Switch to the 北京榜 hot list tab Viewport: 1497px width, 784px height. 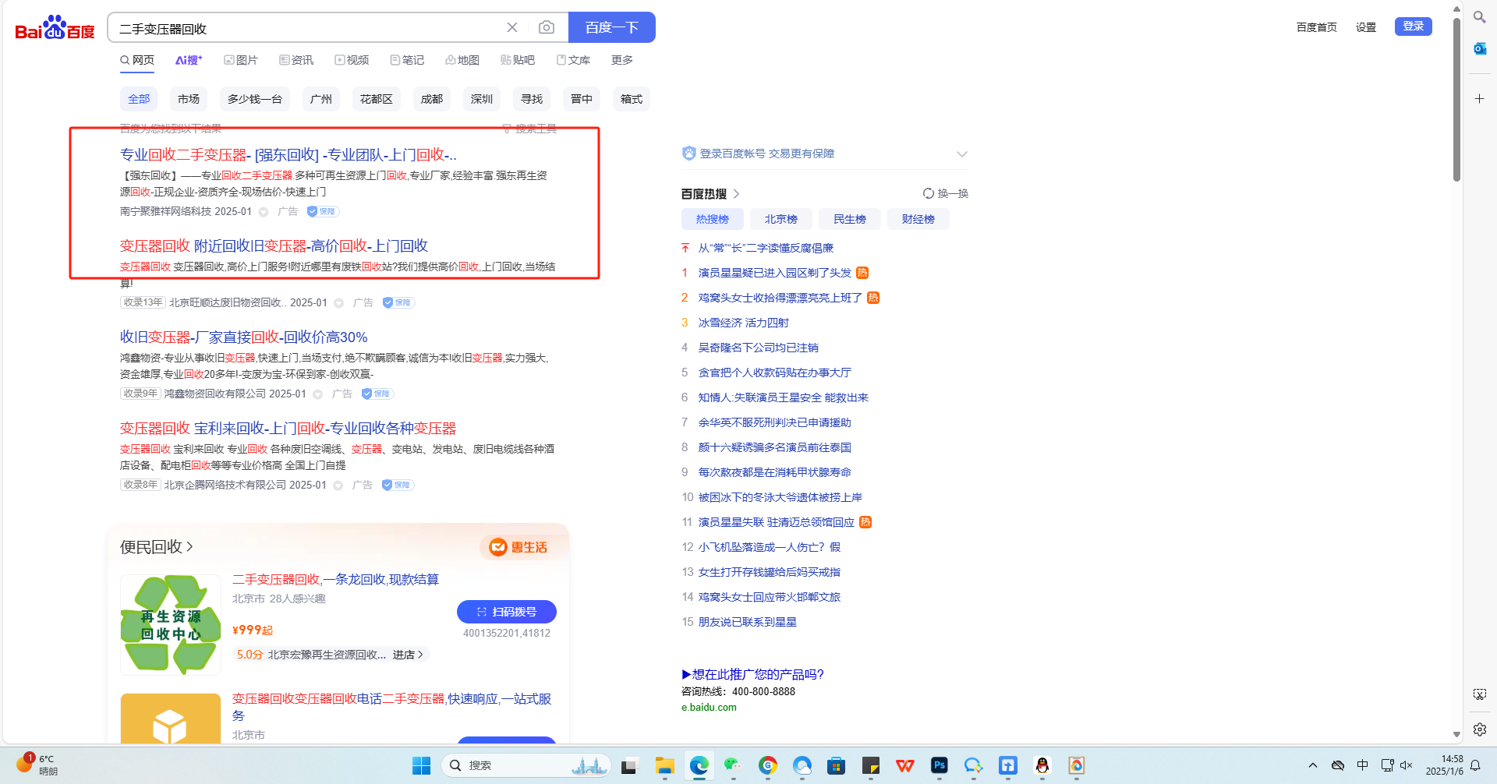click(x=780, y=219)
